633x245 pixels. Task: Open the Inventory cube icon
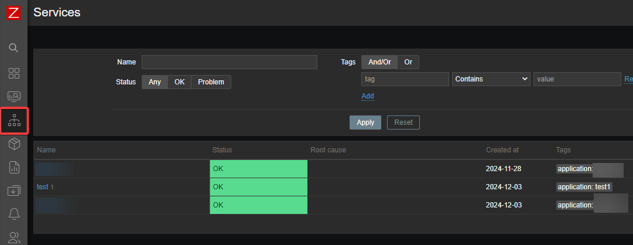[14, 144]
